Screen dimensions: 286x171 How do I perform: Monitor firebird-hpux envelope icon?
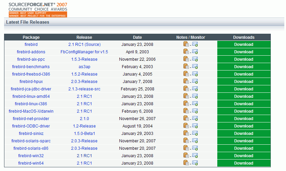(195, 81)
